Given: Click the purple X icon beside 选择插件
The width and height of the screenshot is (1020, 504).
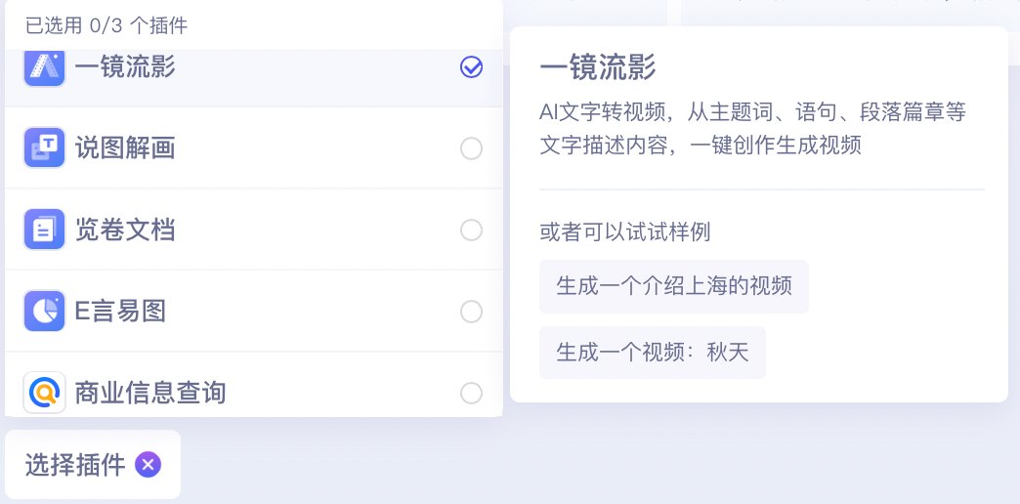Looking at the screenshot, I should (148, 465).
